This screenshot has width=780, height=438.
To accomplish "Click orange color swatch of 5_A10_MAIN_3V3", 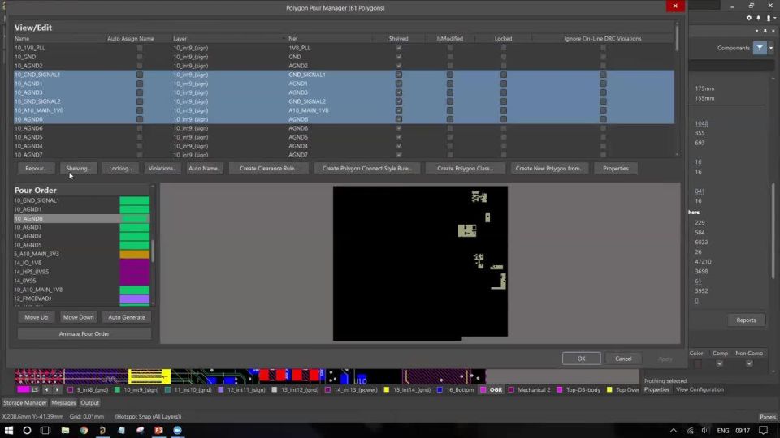I will pyautogui.click(x=134, y=254).
